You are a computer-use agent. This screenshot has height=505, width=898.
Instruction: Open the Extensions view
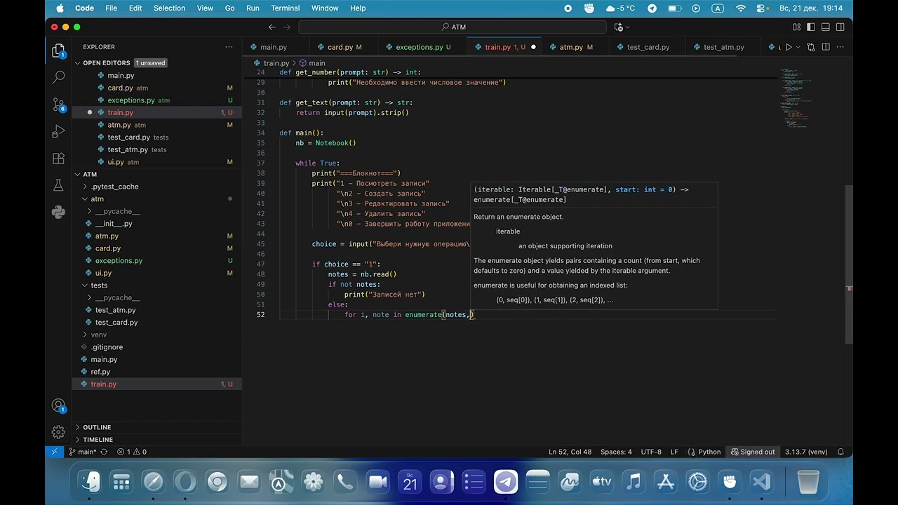(x=59, y=158)
